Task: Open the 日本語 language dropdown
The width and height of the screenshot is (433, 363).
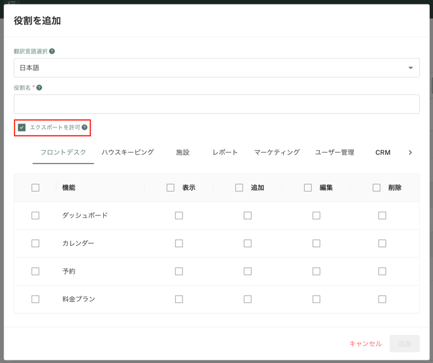Action: pos(216,67)
